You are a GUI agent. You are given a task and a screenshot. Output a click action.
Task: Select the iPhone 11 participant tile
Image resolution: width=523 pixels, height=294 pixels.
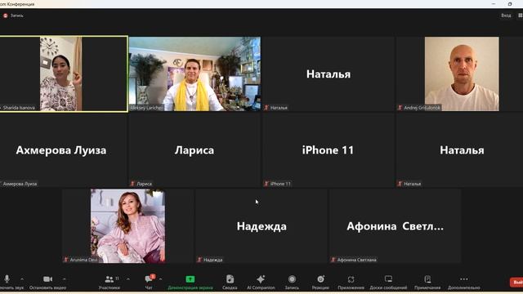329,150
